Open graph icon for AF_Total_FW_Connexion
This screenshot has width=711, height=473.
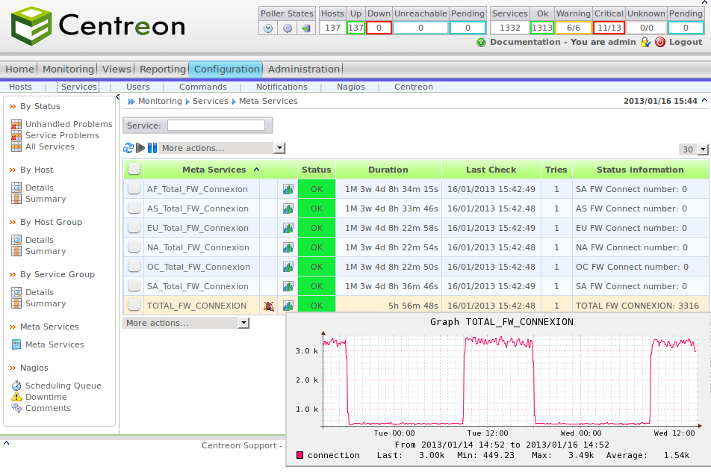[x=288, y=189]
